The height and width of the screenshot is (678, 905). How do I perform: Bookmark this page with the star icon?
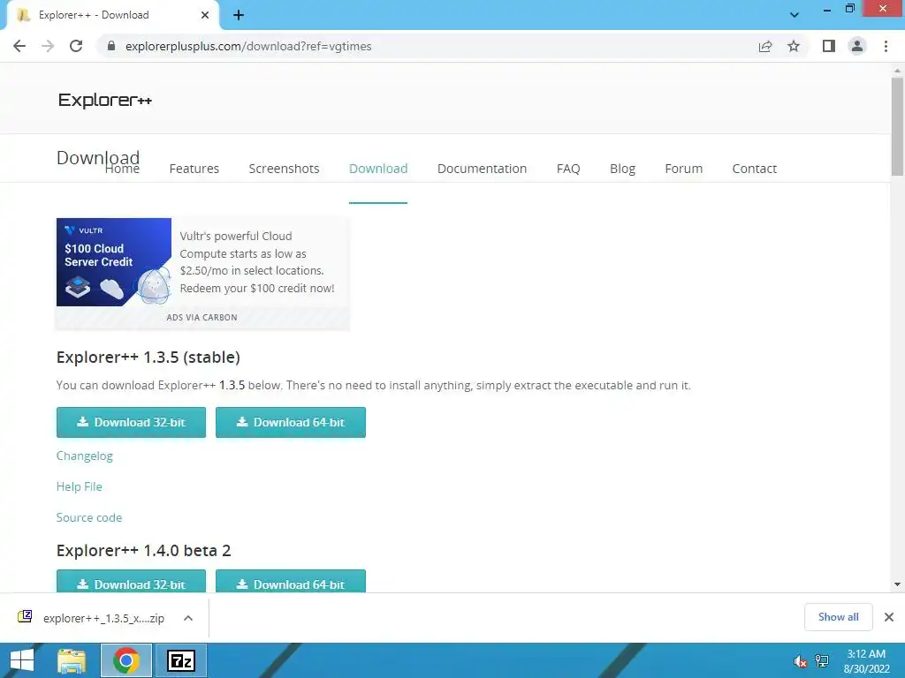[x=794, y=46]
